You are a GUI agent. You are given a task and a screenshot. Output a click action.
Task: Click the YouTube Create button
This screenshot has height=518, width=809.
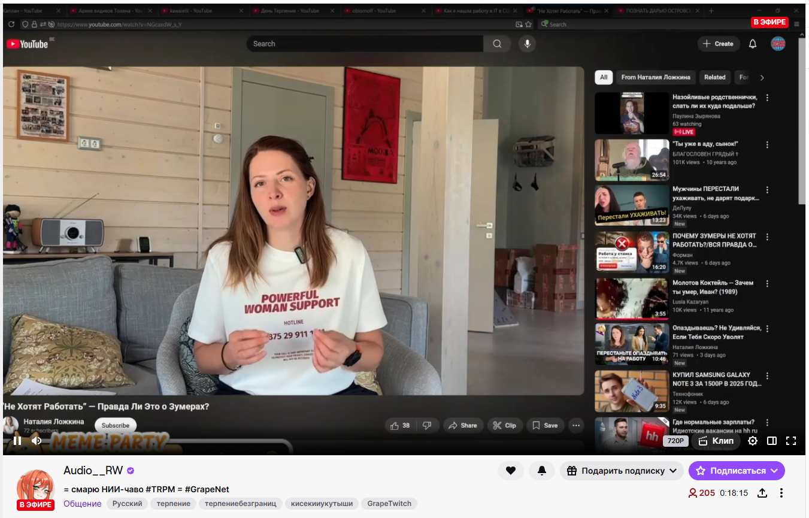tap(718, 44)
